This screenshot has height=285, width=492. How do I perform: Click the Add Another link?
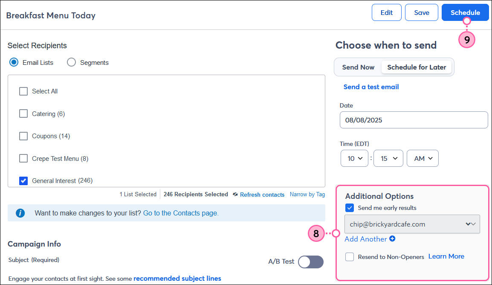366,239
